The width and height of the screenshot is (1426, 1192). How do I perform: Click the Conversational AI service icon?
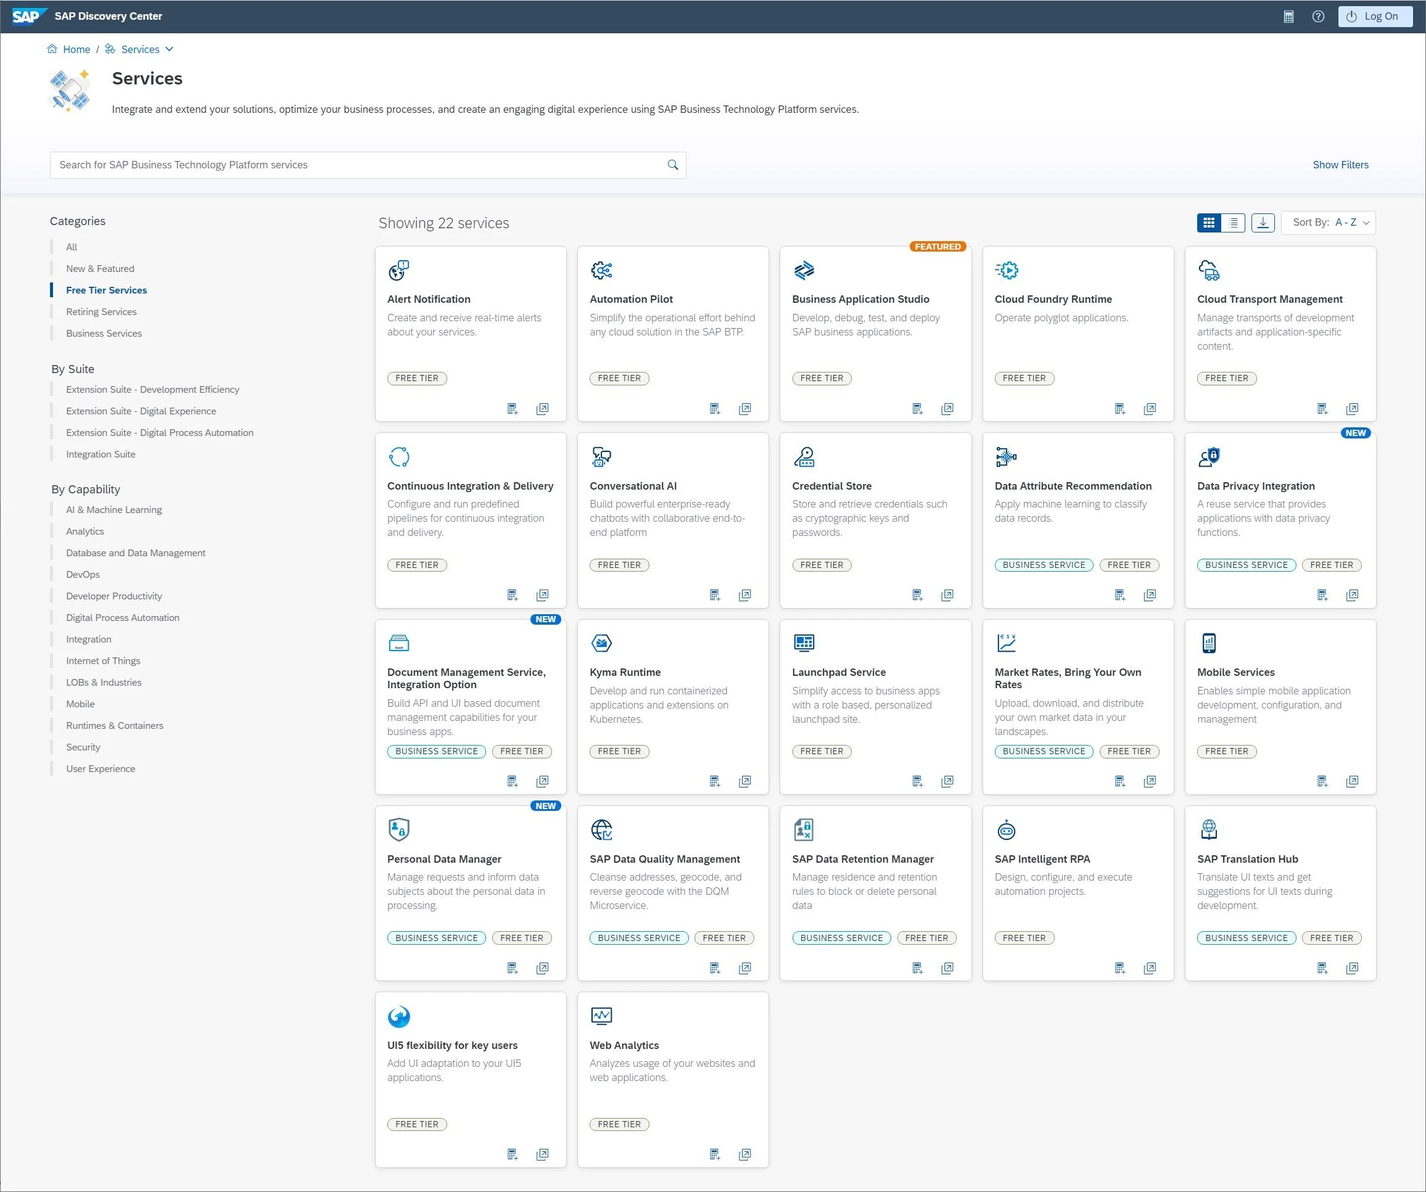pos(601,457)
